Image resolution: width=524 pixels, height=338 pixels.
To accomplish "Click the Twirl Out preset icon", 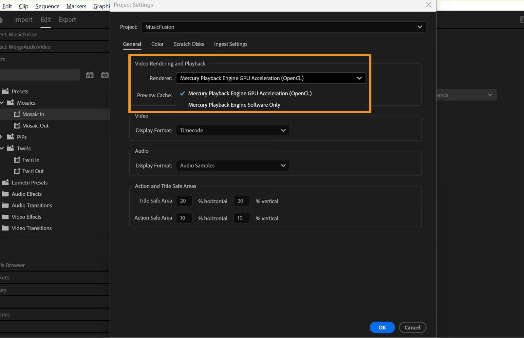I will [x=17, y=171].
